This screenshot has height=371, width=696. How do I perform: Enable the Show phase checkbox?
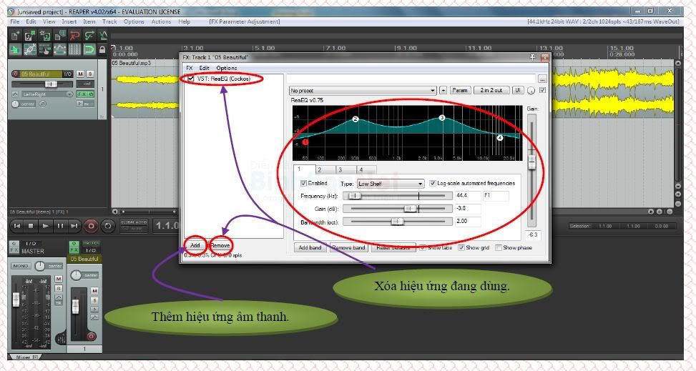pyautogui.click(x=498, y=247)
